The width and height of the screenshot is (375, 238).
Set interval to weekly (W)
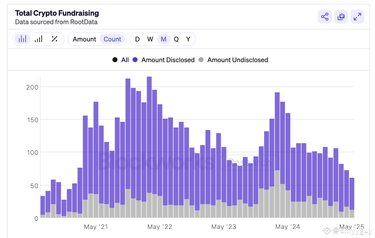(150, 39)
